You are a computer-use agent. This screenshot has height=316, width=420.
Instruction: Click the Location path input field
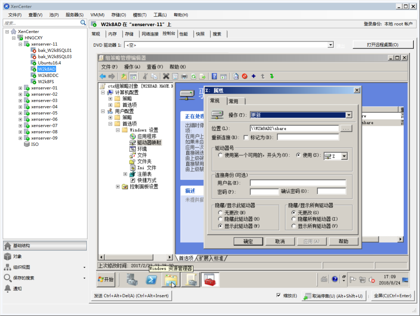click(x=294, y=129)
